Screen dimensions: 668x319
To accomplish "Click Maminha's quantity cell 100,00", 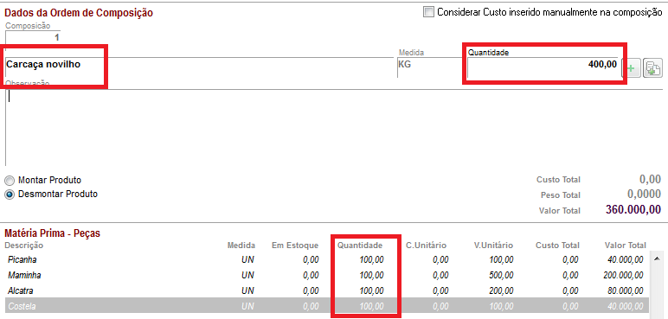I will coord(371,276).
